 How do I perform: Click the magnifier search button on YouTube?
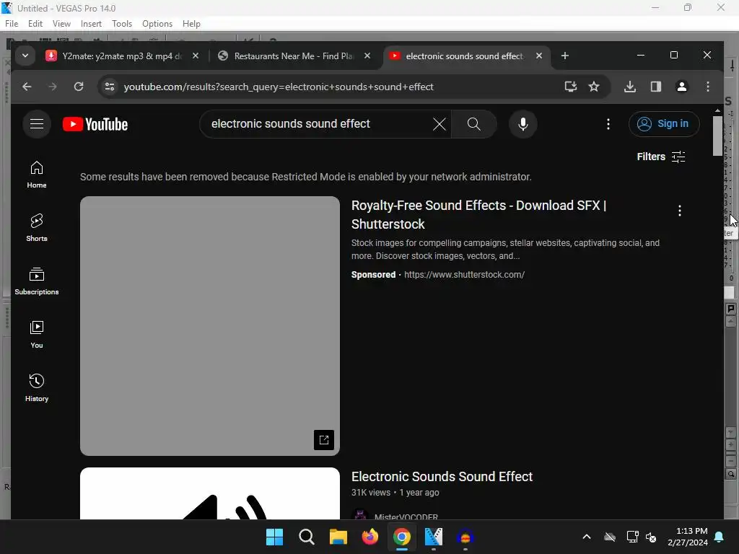[x=474, y=124]
